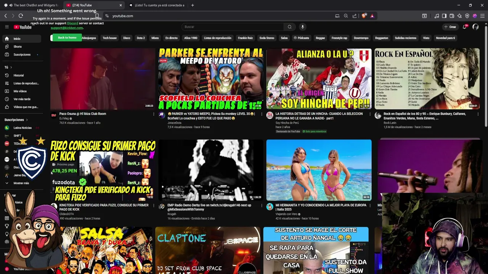Image resolution: width=488 pixels, height=274 pixels.
Task: Open the YouTube hamburger guide menu
Action: (x=6, y=27)
